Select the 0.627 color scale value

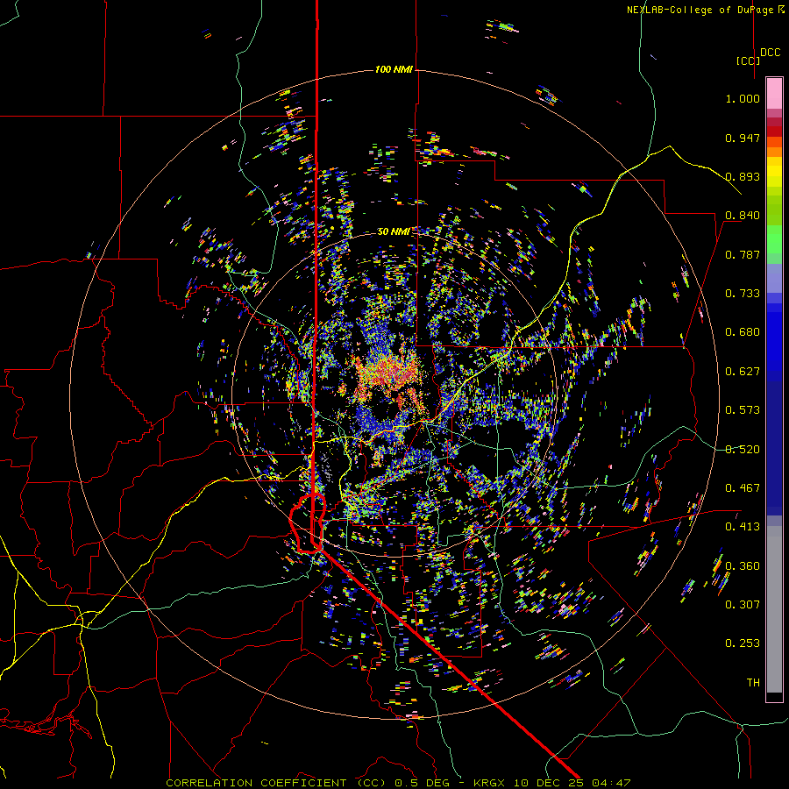coord(743,372)
